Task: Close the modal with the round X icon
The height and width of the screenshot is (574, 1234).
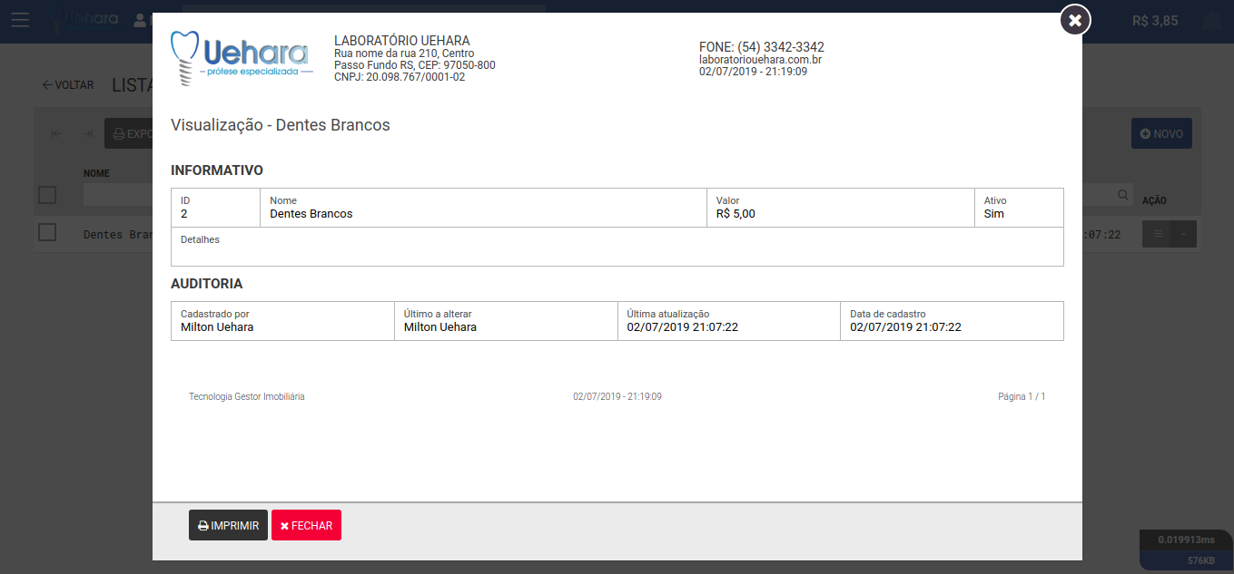Action: [x=1075, y=19]
